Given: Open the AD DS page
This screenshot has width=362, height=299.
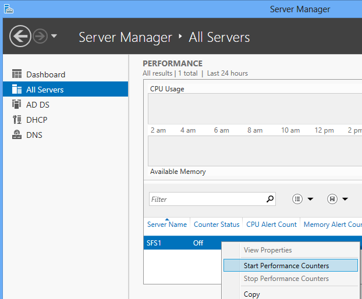Looking at the screenshot, I should [x=38, y=105].
